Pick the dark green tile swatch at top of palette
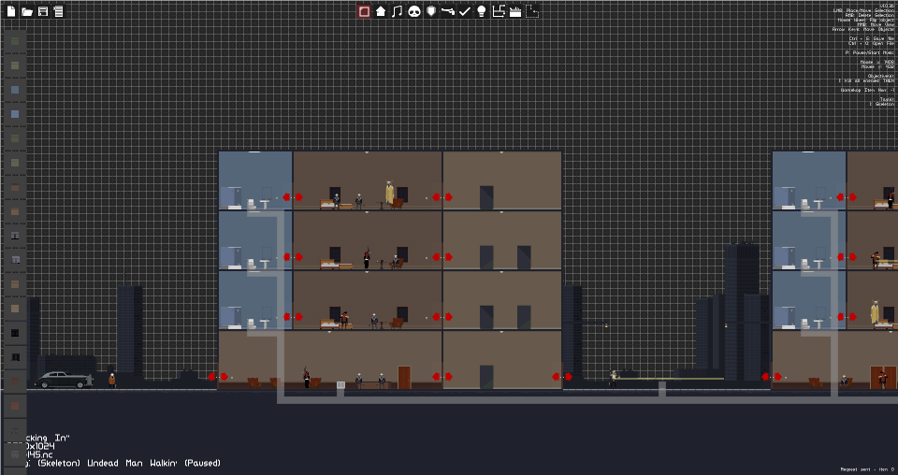The image size is (898, 475). coord(16,41)
